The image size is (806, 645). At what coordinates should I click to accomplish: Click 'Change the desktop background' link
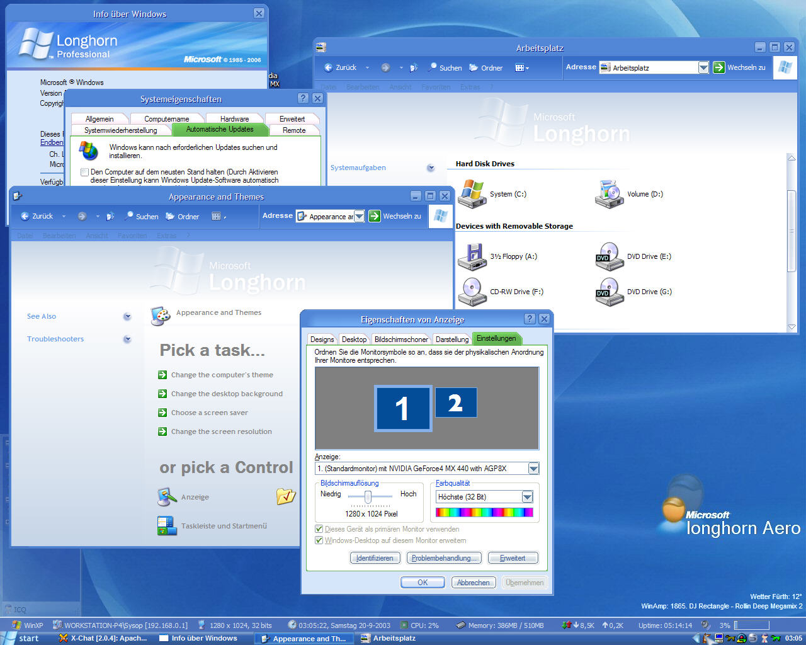(x=227, y=394)
